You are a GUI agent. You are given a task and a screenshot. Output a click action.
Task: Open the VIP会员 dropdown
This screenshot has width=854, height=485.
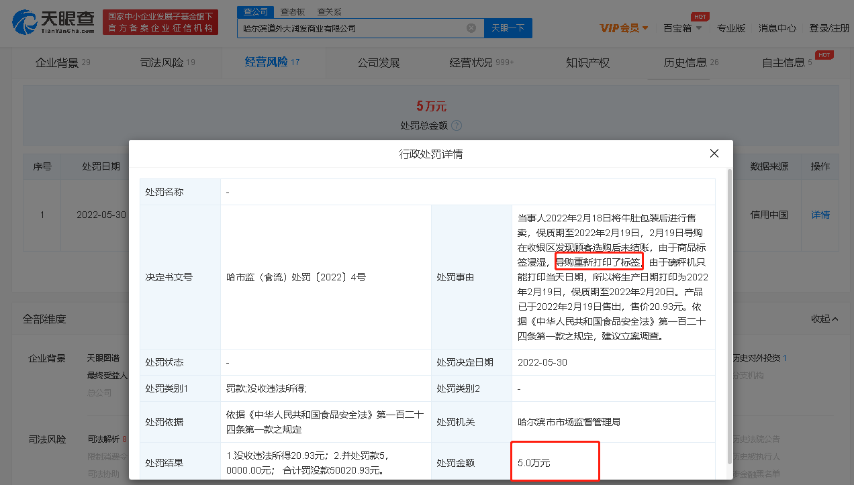click(x=624, y=28)
